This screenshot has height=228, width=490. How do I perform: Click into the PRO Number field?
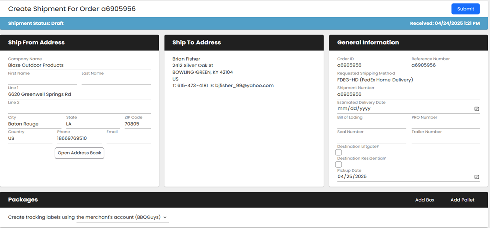[445, 124]
